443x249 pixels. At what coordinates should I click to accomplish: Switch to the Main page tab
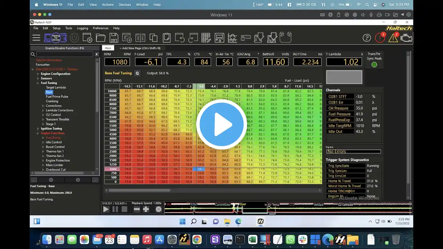[x=108, y=48]
